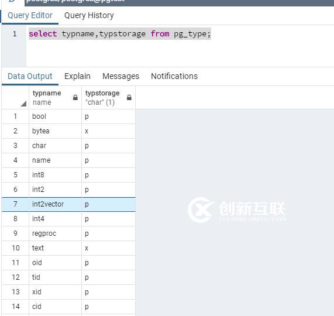Click typstorage value 'p' for oid

tap(108, 263)
